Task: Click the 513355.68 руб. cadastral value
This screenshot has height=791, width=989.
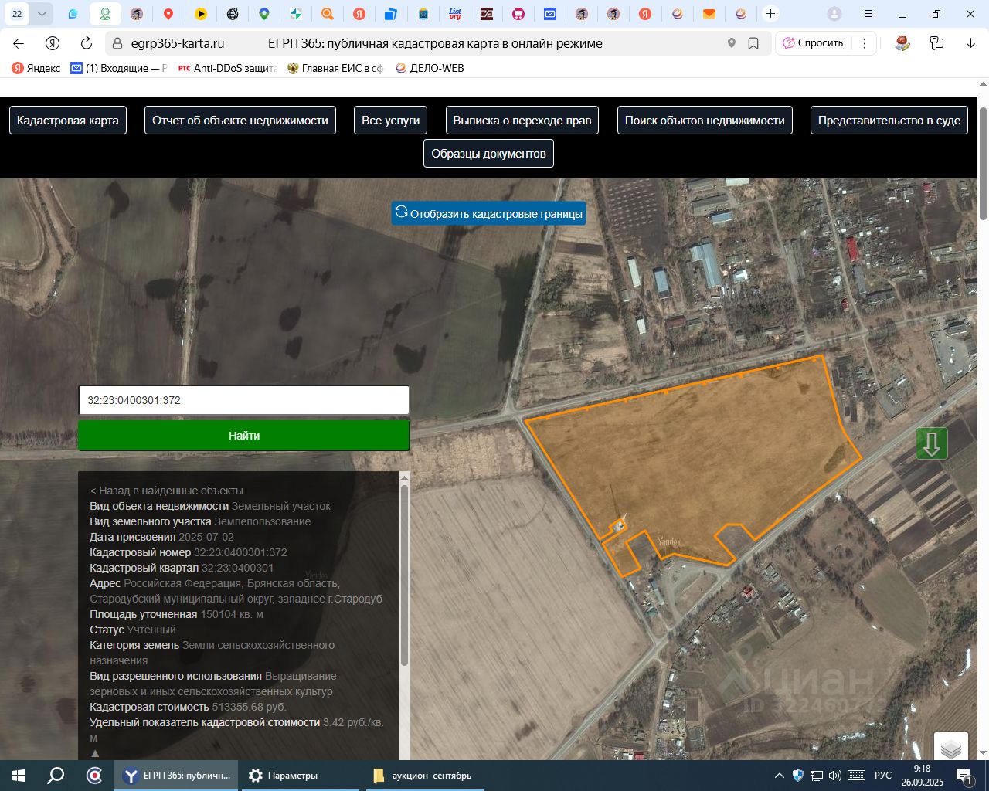Action: pos(249,707)
